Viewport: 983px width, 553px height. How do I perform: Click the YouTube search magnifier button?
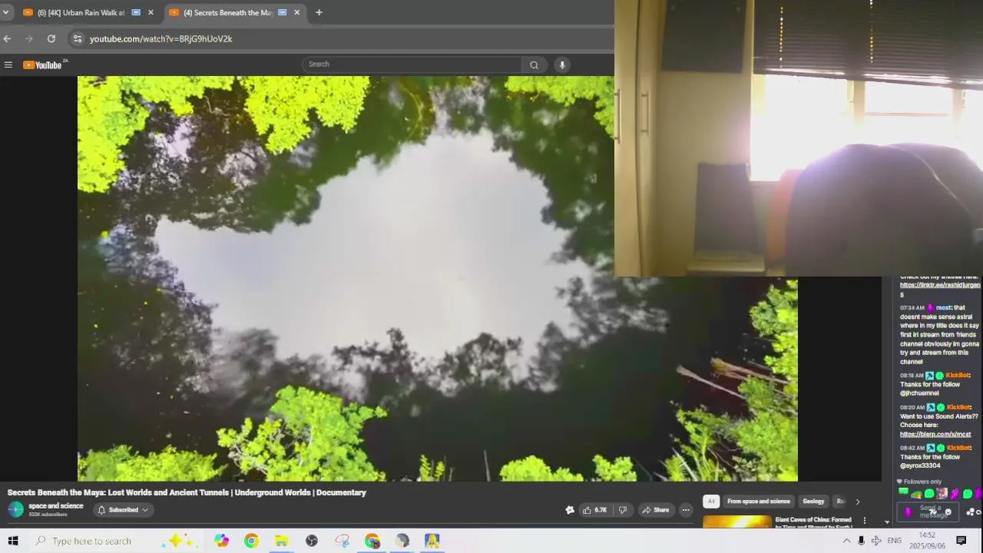click(534, 65)
